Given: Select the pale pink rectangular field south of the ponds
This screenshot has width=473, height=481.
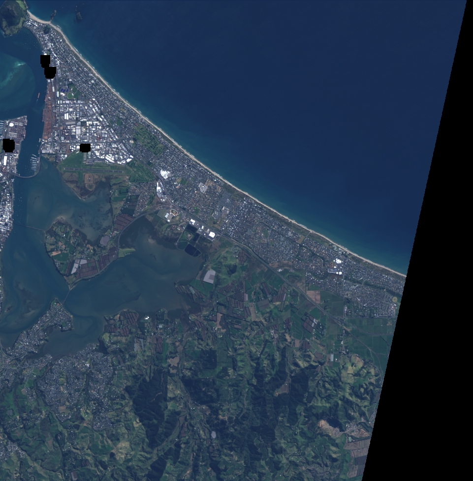Looking at the screenshot, I should click(x=209, y=276).
